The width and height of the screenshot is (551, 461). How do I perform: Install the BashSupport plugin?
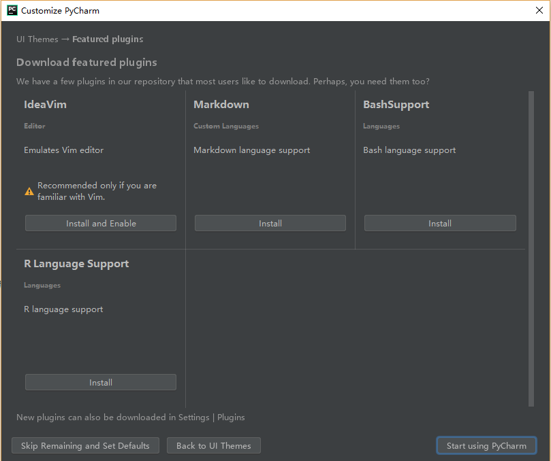click(x=440, y=223)
